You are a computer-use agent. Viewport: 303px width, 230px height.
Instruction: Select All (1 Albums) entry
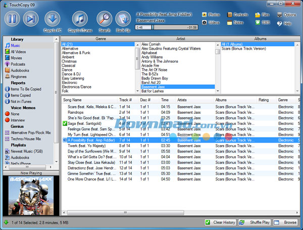[258, 44]
